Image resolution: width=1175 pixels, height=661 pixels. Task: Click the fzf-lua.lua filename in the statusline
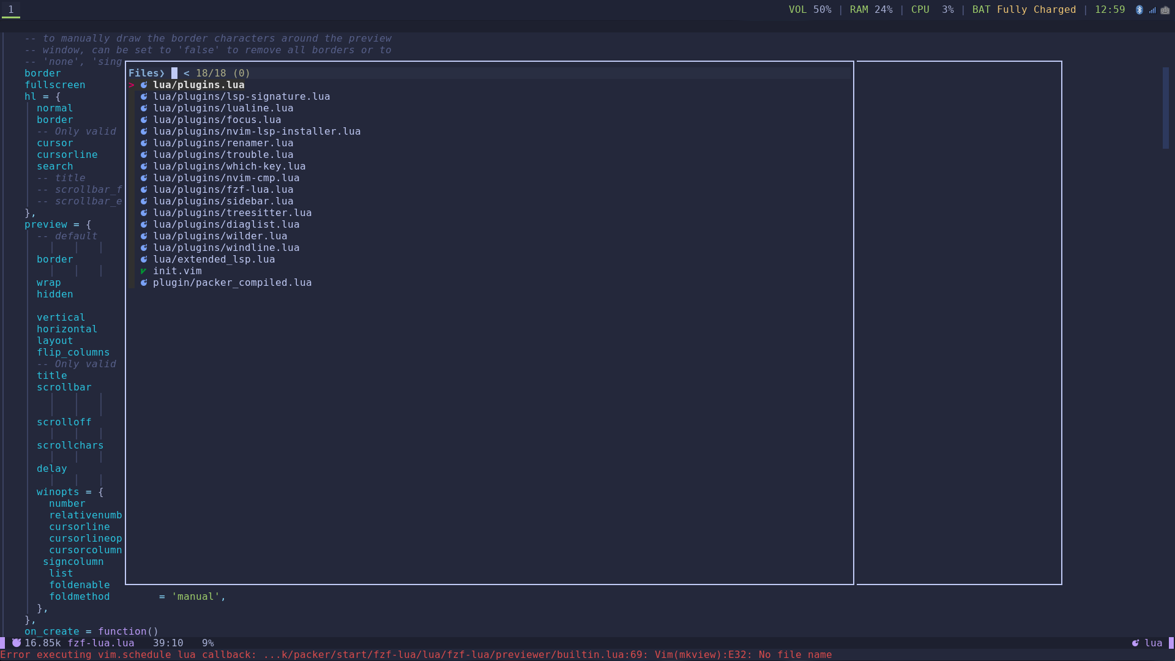pos(101,643)
